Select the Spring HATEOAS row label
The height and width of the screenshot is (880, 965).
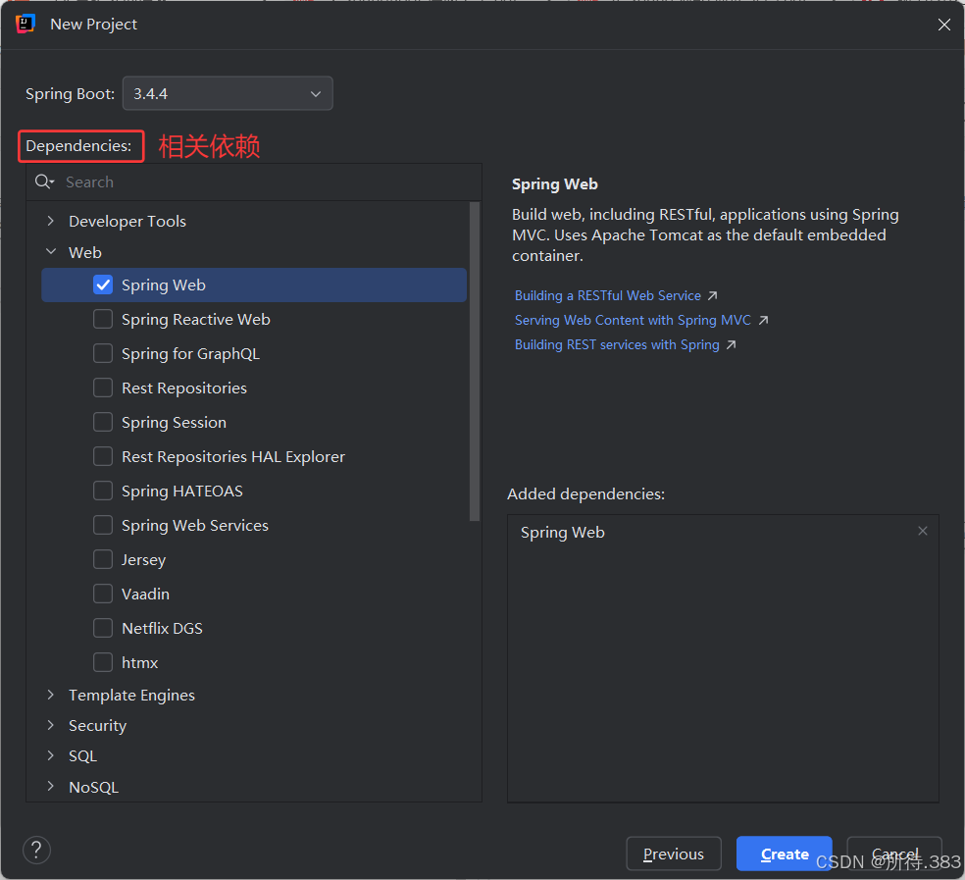182,491
